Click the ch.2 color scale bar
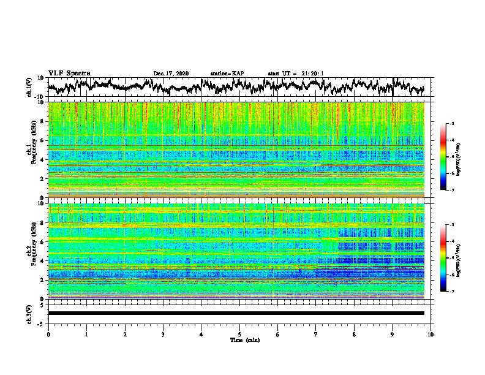The width and height of the screenshot is (485, 375). pos(443,258)
